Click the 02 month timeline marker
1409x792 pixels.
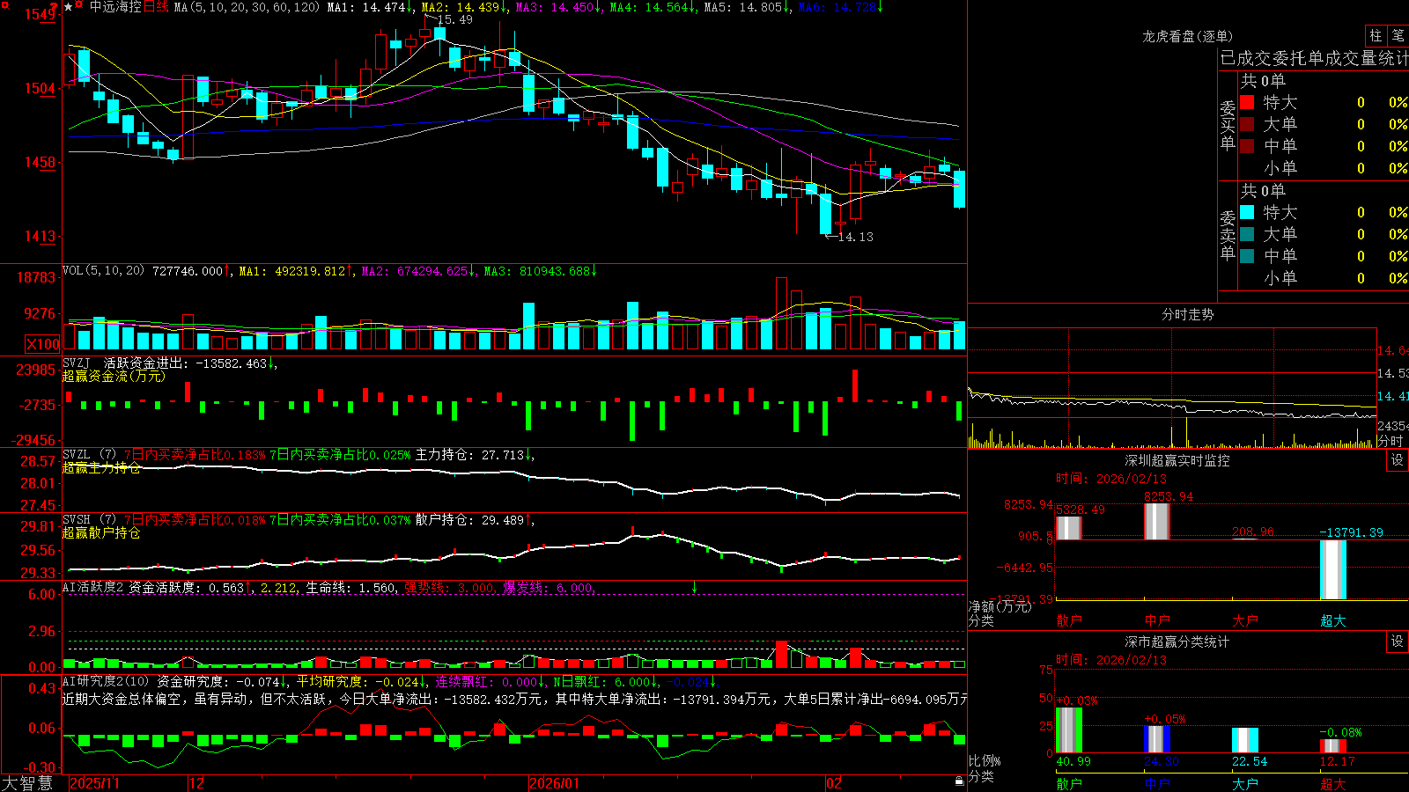(834, 783)
